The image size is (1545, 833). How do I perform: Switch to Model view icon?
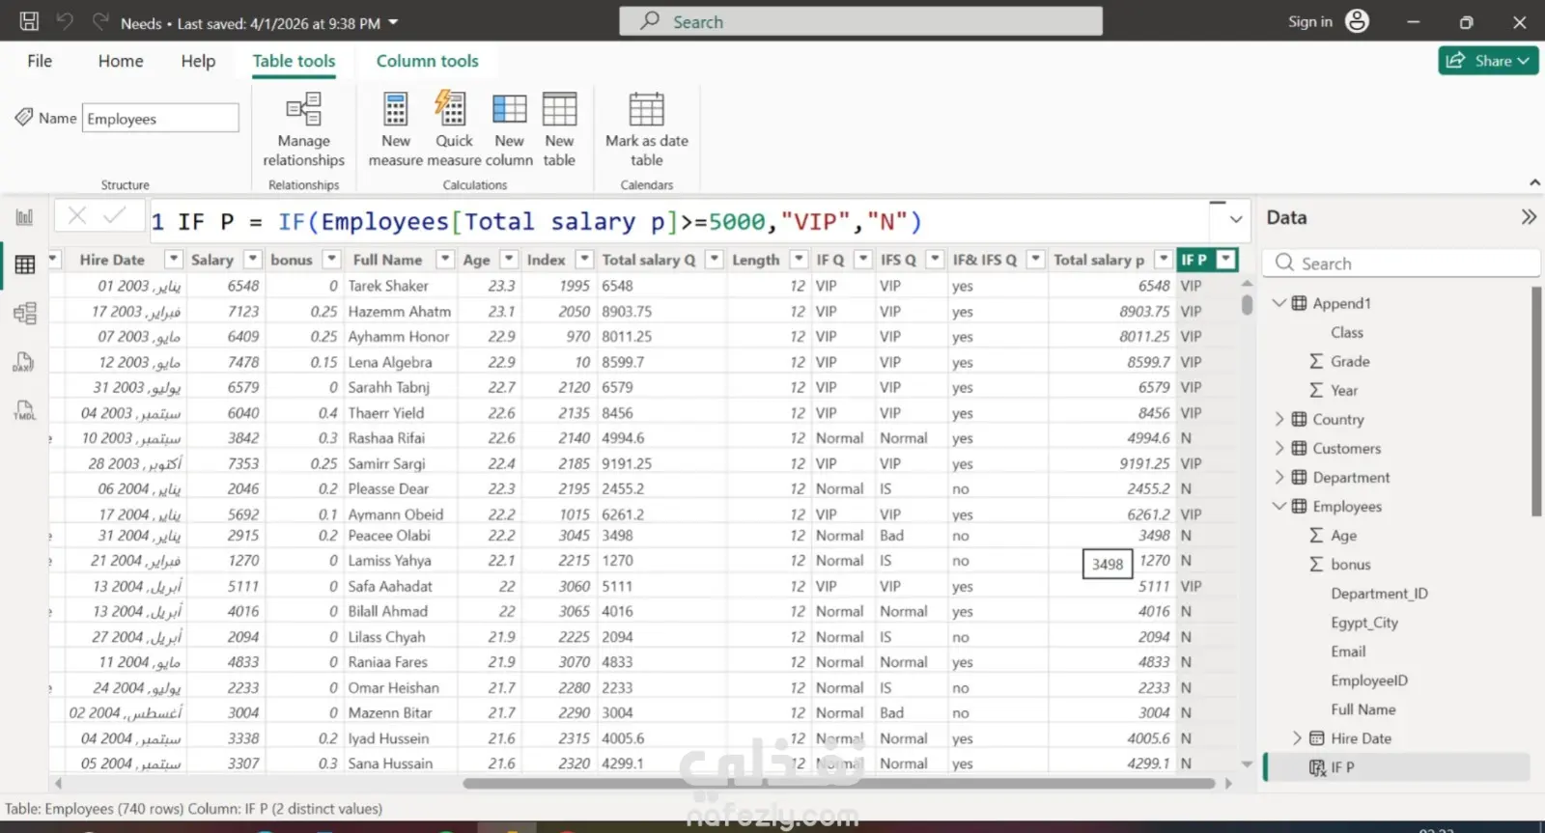tap(24, 313)
